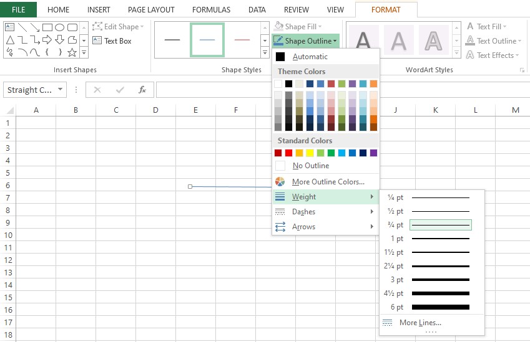Screen dimensions: 530x342
Task: Switch to the HOME tab
Action: click(x=58, y=10)
